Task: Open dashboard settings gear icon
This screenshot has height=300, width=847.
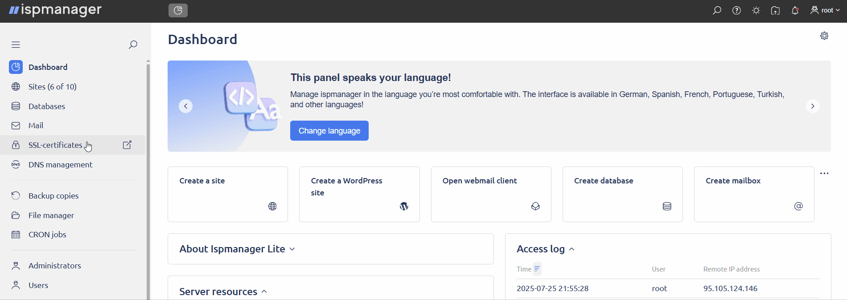Action: click(x=824, y=36)
